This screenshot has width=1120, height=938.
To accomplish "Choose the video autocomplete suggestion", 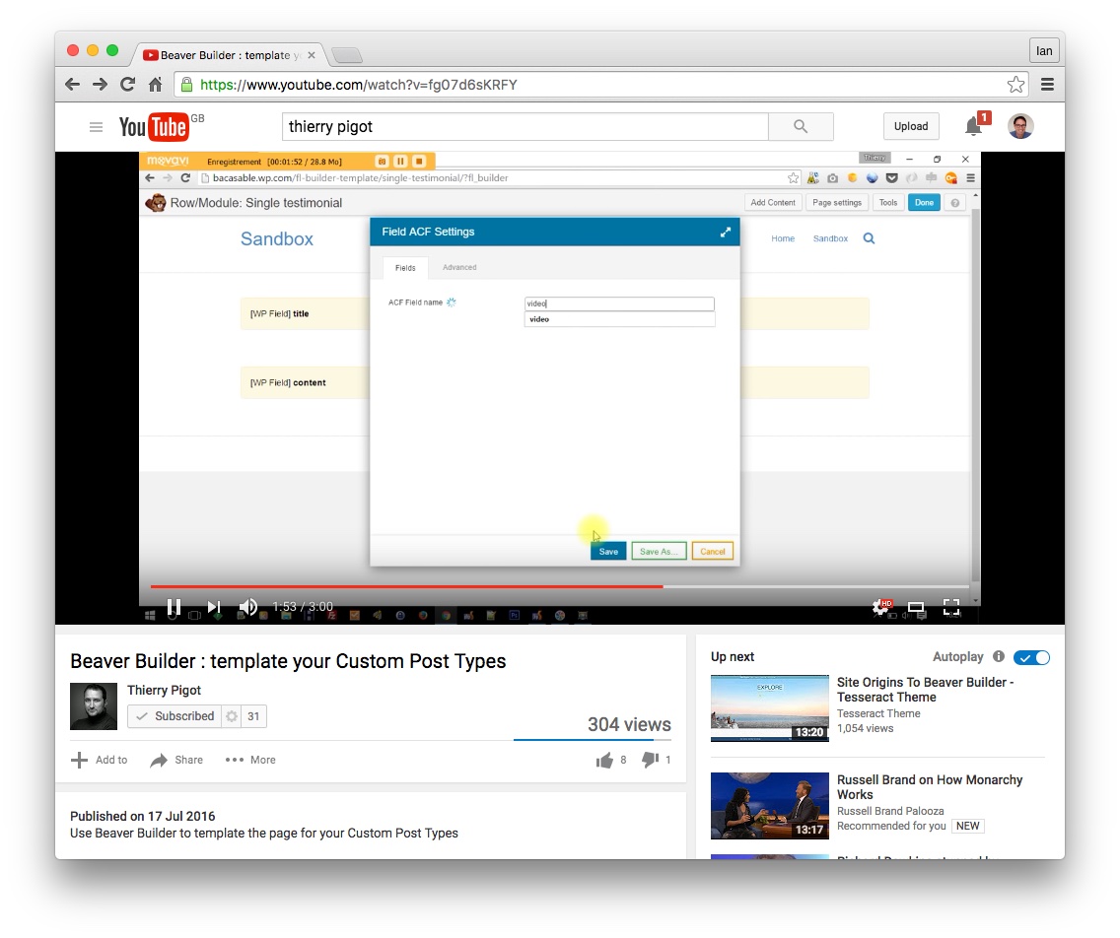I will coord(619,319).
